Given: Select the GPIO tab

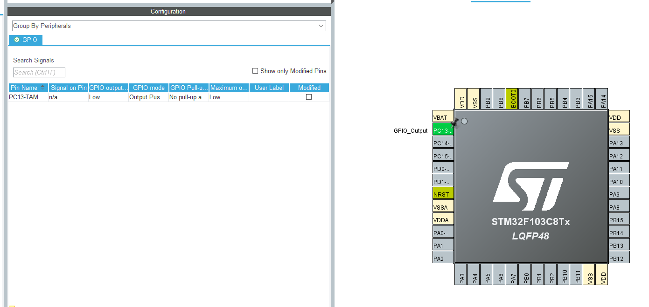Looking at the screenshot, I should 26,40.
